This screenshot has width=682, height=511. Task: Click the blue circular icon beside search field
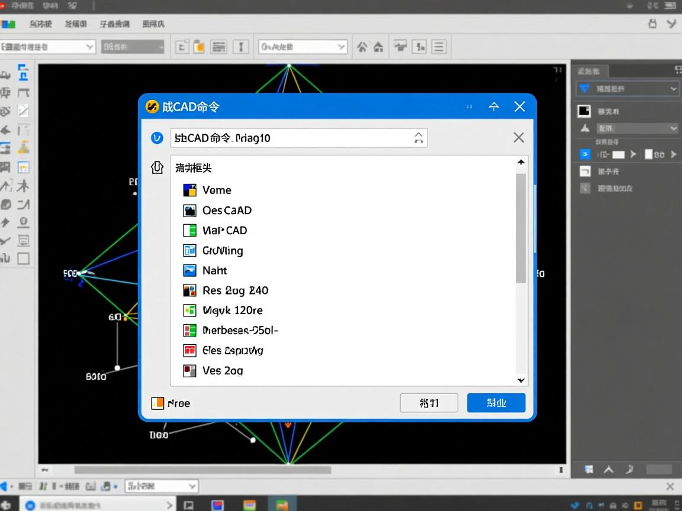pos(157,138)
